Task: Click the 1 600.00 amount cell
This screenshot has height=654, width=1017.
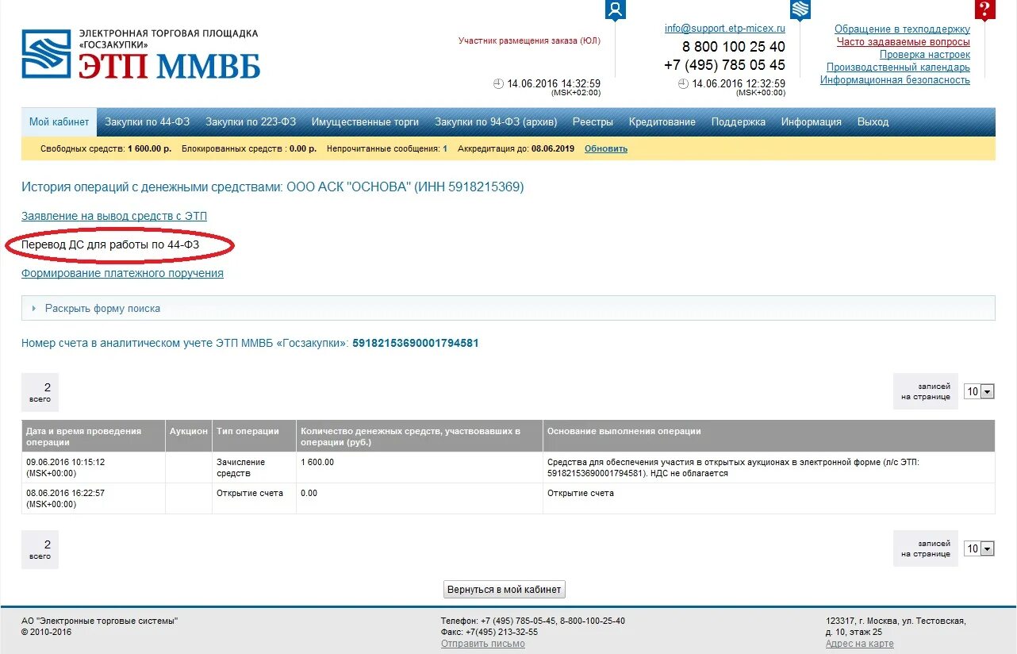Action: click(420, 467)
